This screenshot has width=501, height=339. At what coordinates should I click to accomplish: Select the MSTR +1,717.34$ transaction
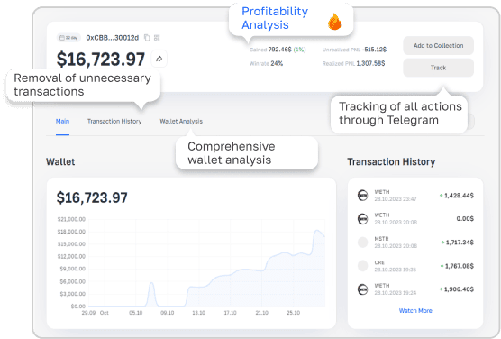(x=415, y=243)
